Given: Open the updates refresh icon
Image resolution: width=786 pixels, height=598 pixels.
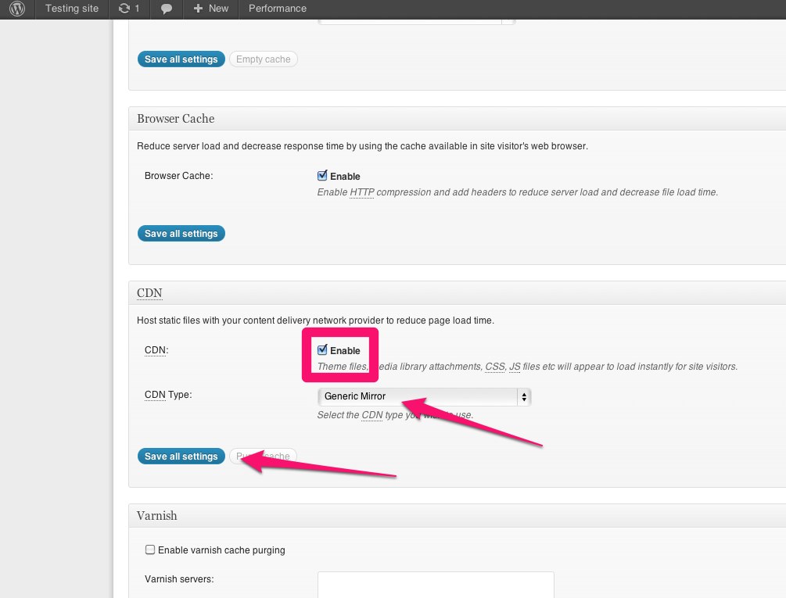Looking at the screenshot, I should coord(124,9).
